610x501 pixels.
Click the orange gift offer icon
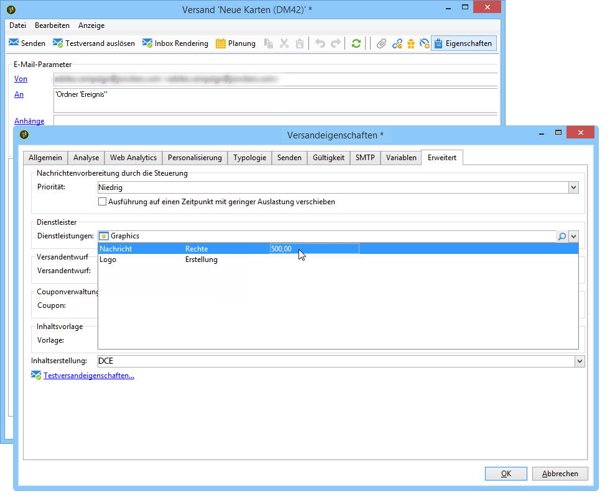(411, 43)
